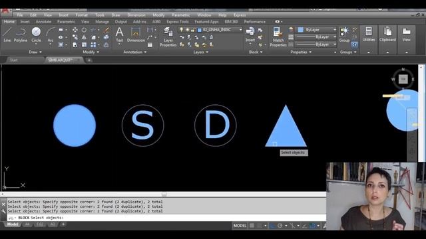Viewport: 426px width, 239px height.
Task: Select the Arc draw tool
Action: pyautogui.click(x=51, y=35)
